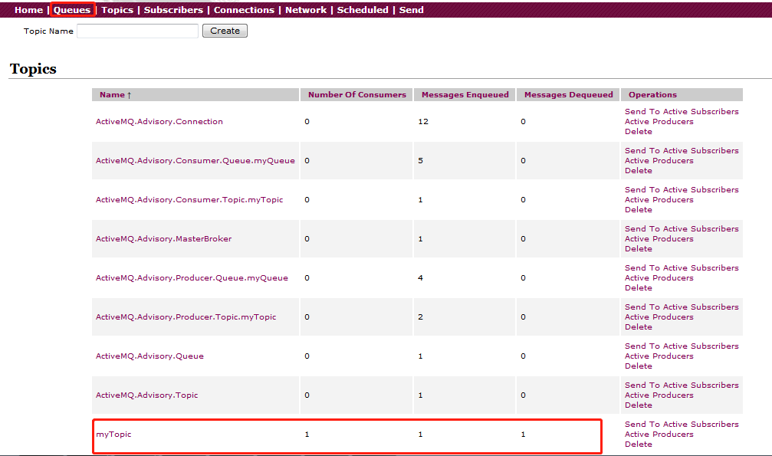
Task: View Active Producers for ActiveMQ.Advisory.Queue
Action: tap(659, 356)
